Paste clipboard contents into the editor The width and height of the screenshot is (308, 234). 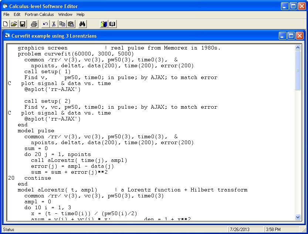click(x=71, y=24)
